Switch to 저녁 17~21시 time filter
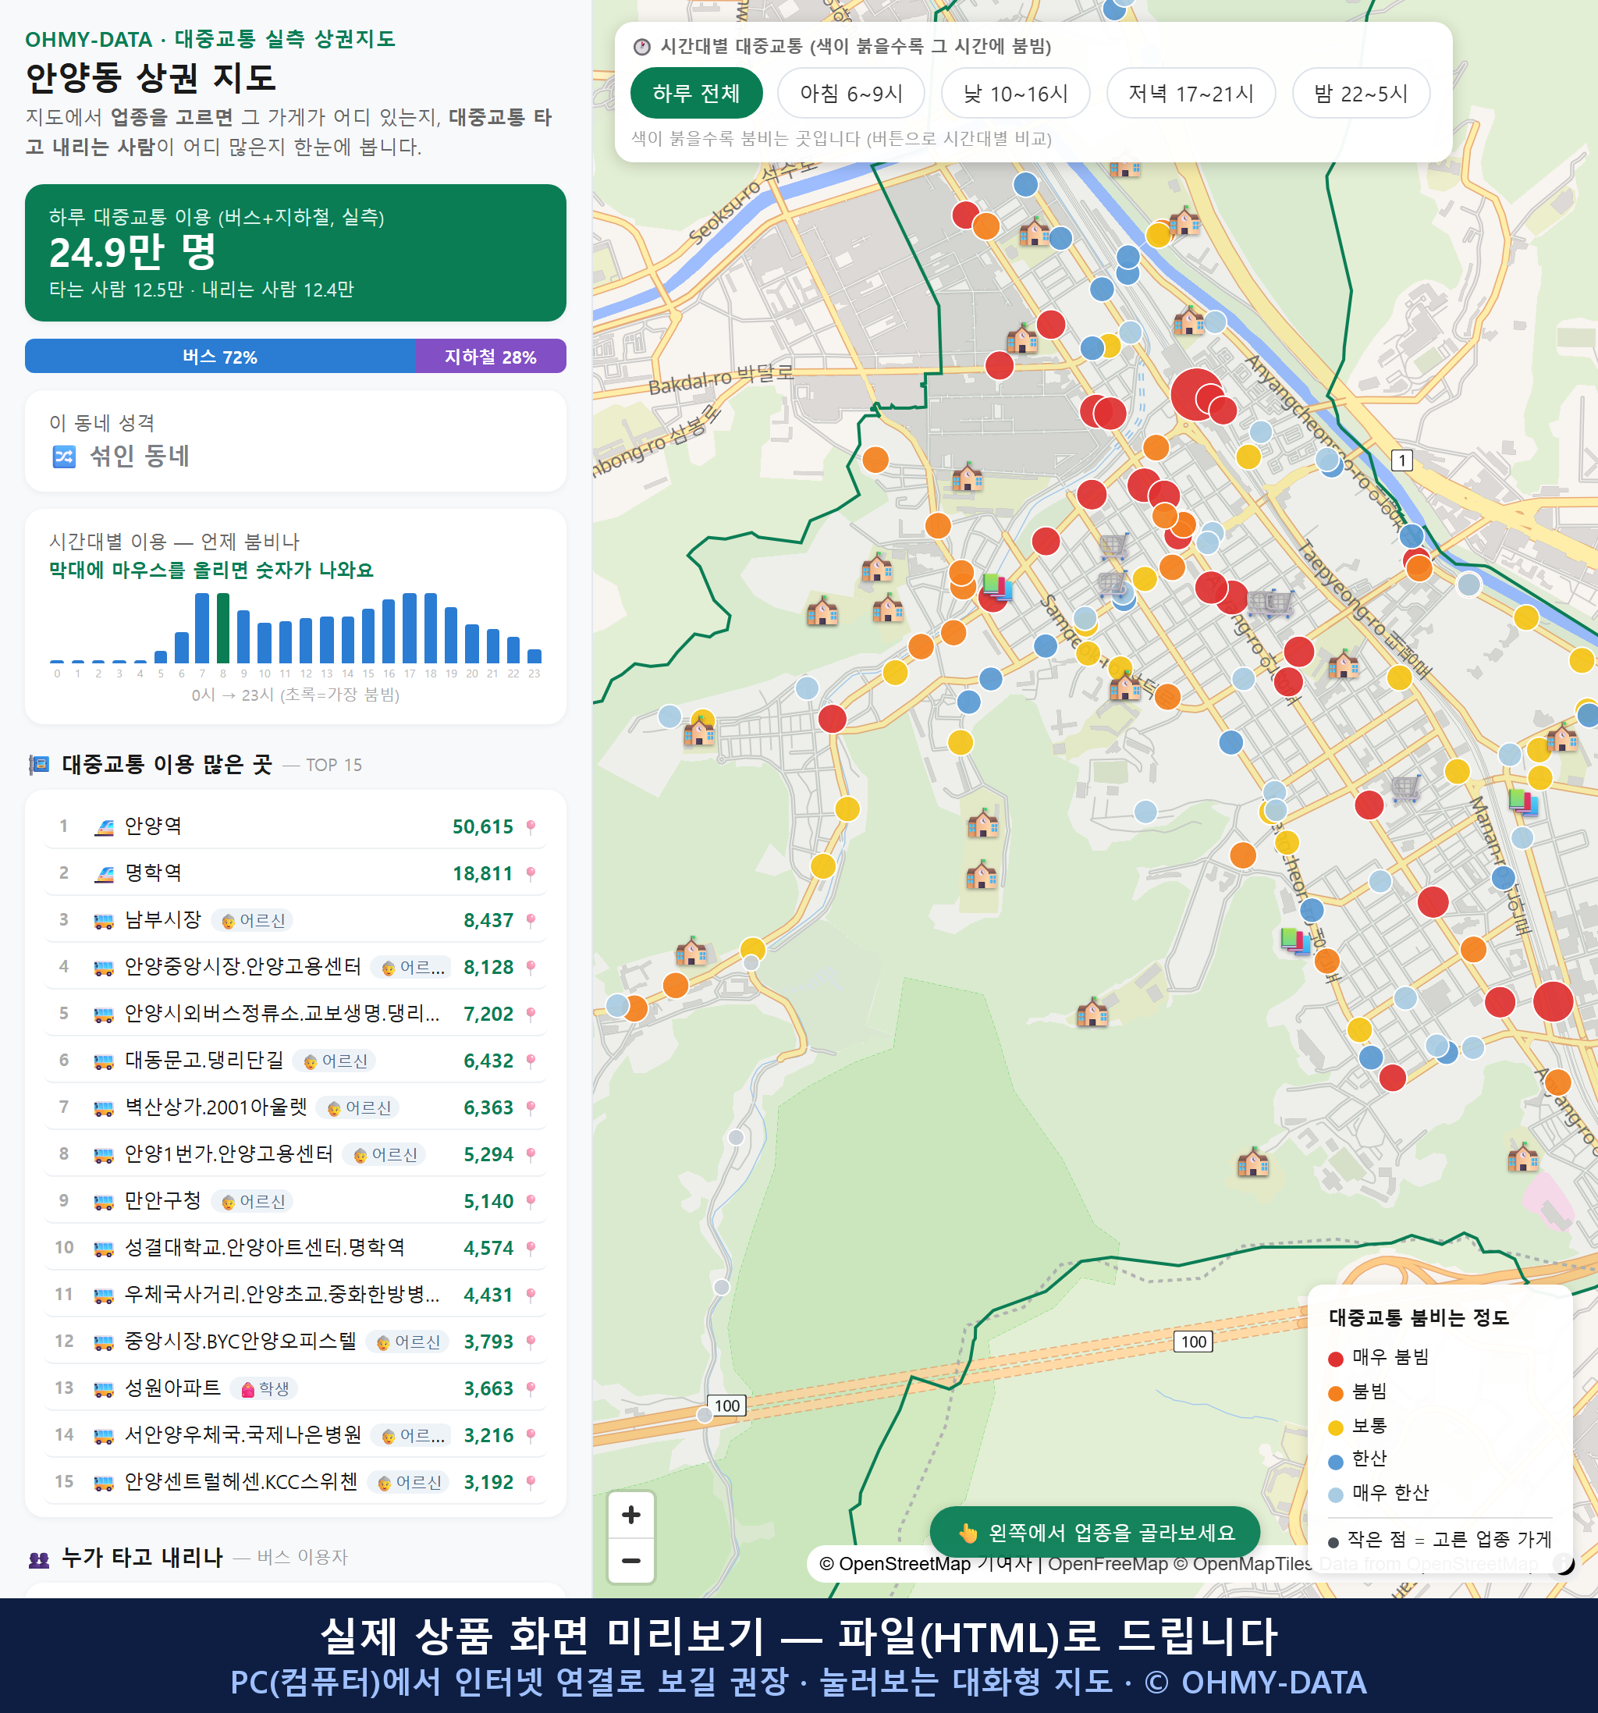Viewport: 1598px width, 1713px height. coord(1190,93)
